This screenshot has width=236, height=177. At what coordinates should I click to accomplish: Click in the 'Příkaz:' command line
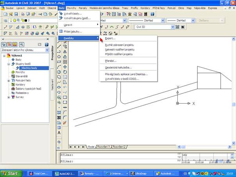pos(118,161)
